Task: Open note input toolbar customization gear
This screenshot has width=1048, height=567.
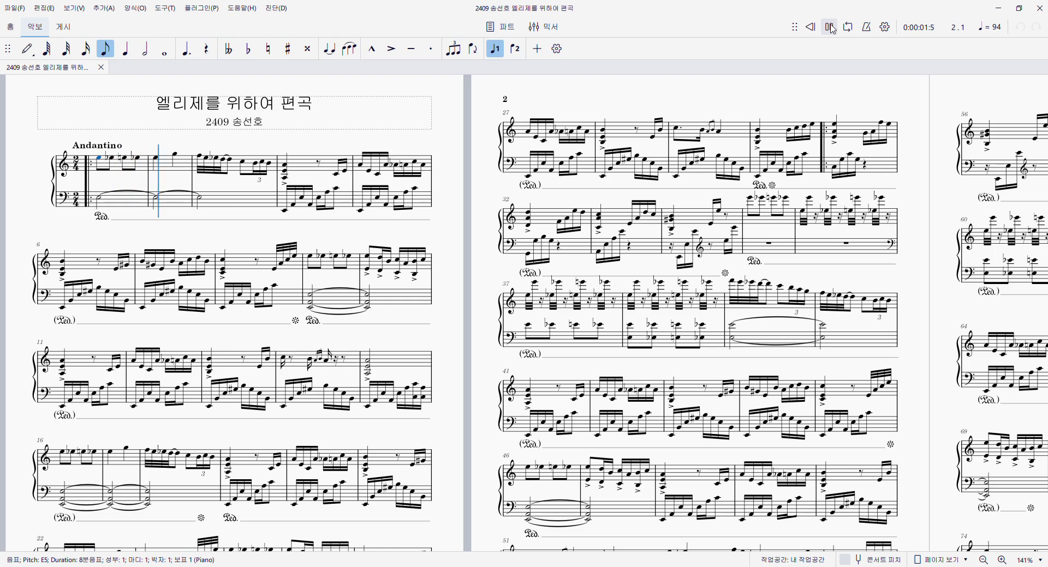Action: click(x=556, y=49)
